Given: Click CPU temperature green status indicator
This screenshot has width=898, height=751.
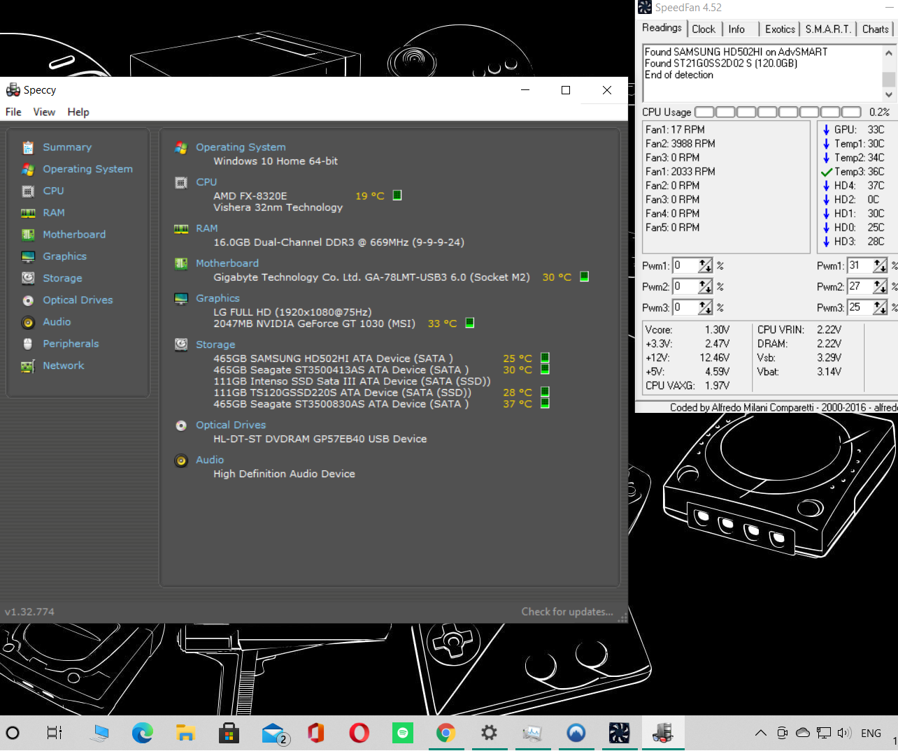Looking at the screenshot, I should pyautogui.click(x=397, y=196).
